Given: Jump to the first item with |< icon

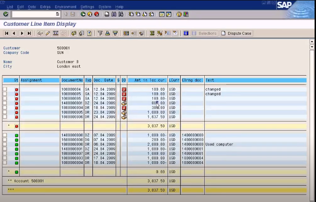Looking at the screenshot, I should (x=7, y=33).
